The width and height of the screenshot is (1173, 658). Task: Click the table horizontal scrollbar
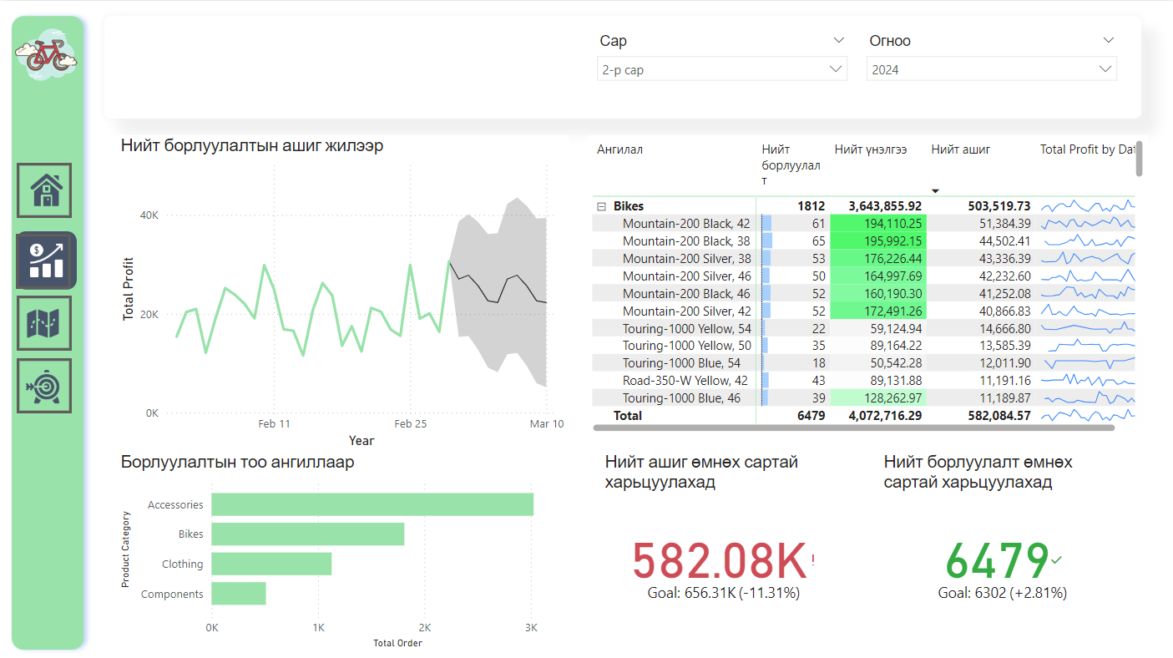click(x=853, y=428)
